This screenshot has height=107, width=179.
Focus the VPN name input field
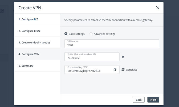tap(112, 44)
